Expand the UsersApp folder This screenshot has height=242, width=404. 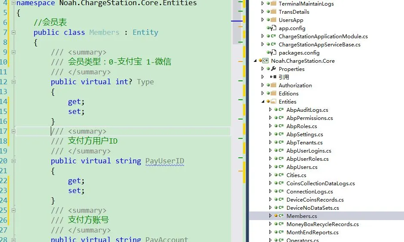click(262, 20)
